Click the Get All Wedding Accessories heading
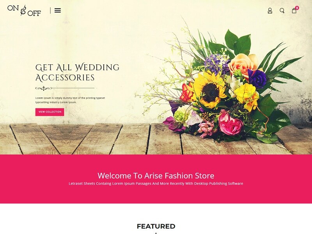This screenshot has height=234, width=312. 77,73
